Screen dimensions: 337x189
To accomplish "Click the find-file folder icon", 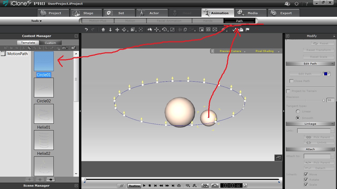I will click(x=73, y=48).
